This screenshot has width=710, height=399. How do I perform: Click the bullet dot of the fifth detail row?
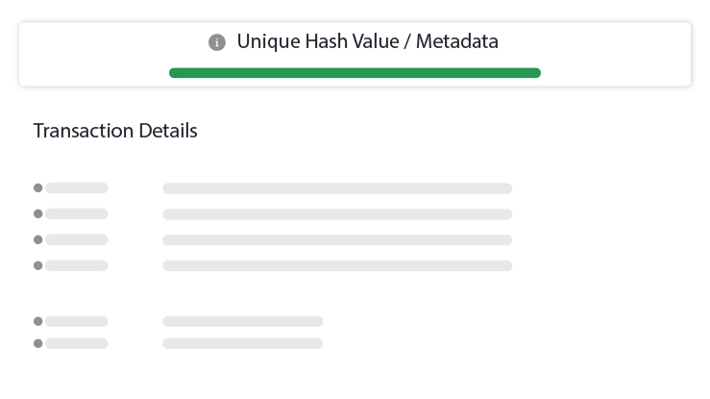tap(38, 321)
